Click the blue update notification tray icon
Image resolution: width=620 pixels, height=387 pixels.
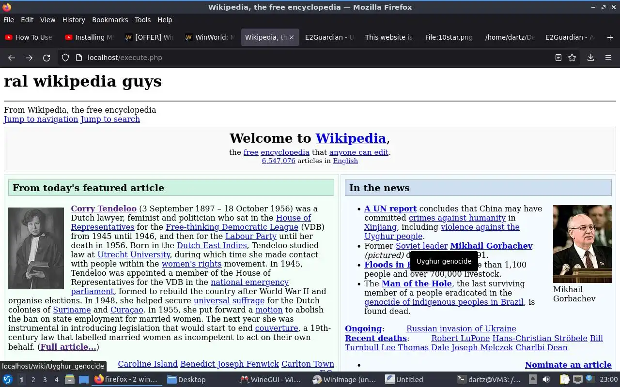click(x=590, y=379)
